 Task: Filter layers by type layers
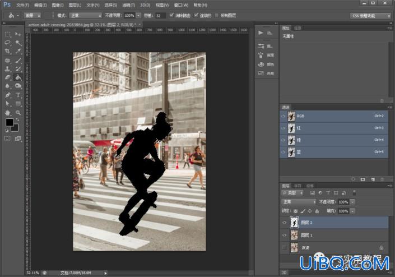[328, 193]
